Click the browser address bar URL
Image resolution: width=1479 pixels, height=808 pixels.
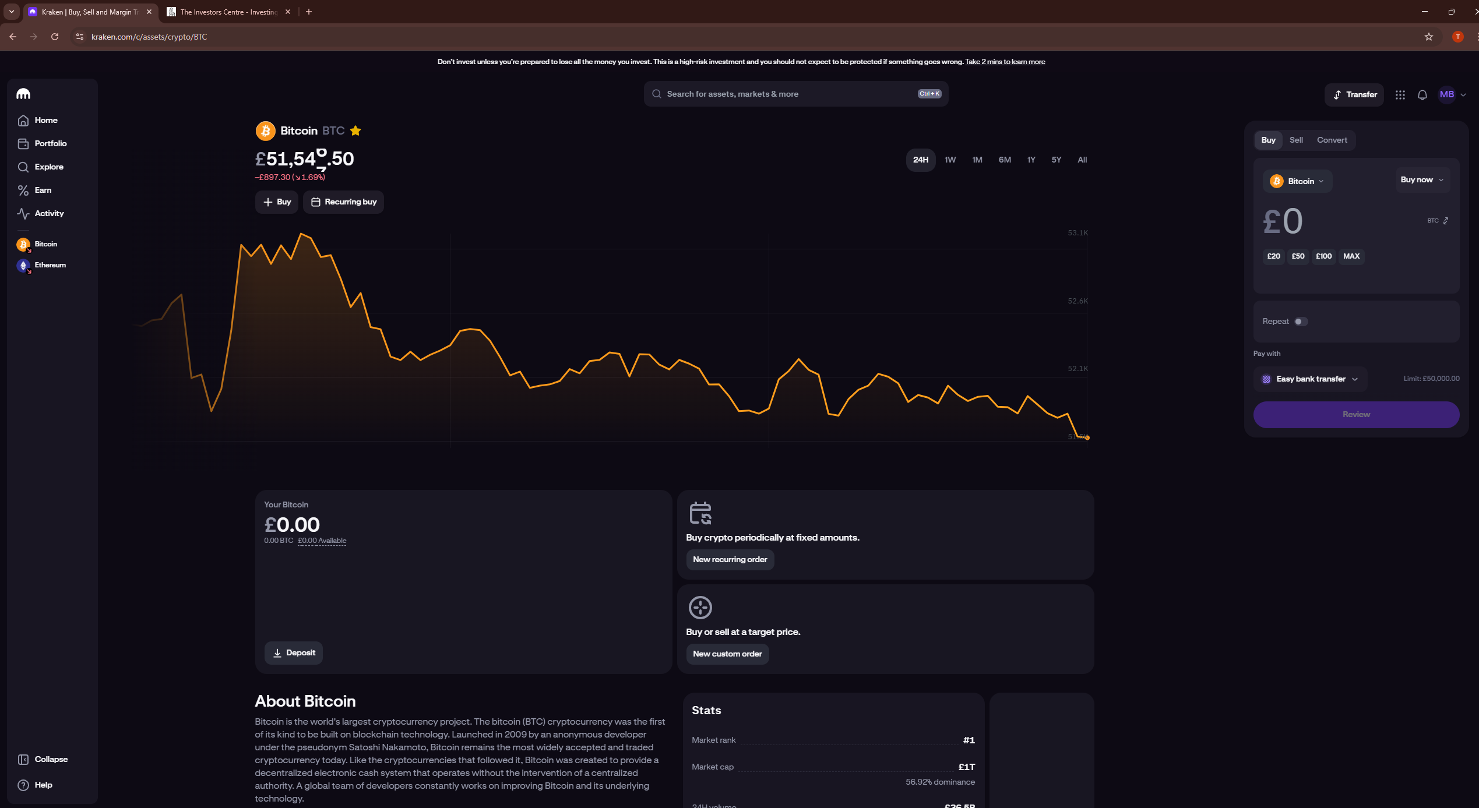pyautogui.click(x=149, y=37)
